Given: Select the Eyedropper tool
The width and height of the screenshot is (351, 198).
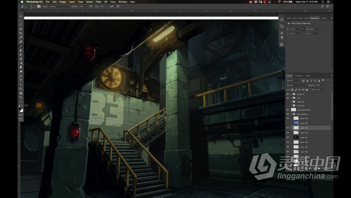Looking at the screenshot, I should pyautogui.click(x=21, y=37).
